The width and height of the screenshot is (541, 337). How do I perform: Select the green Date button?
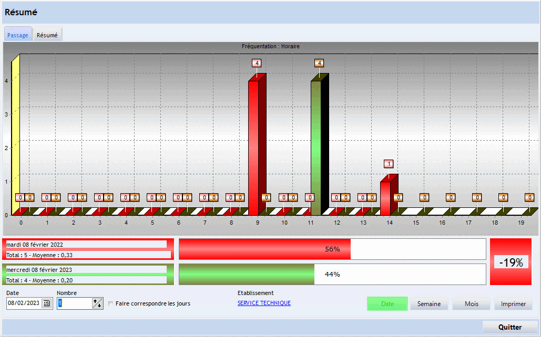point(387,303)
